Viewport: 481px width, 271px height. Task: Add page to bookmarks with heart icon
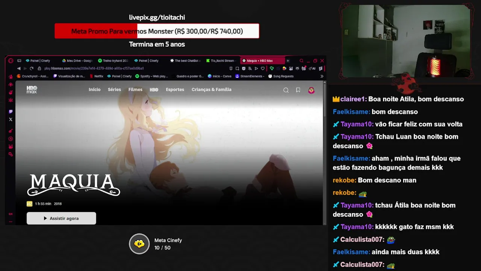coord(263,69)
